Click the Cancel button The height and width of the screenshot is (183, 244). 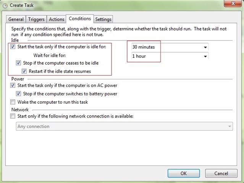click(x=221, y=173)
